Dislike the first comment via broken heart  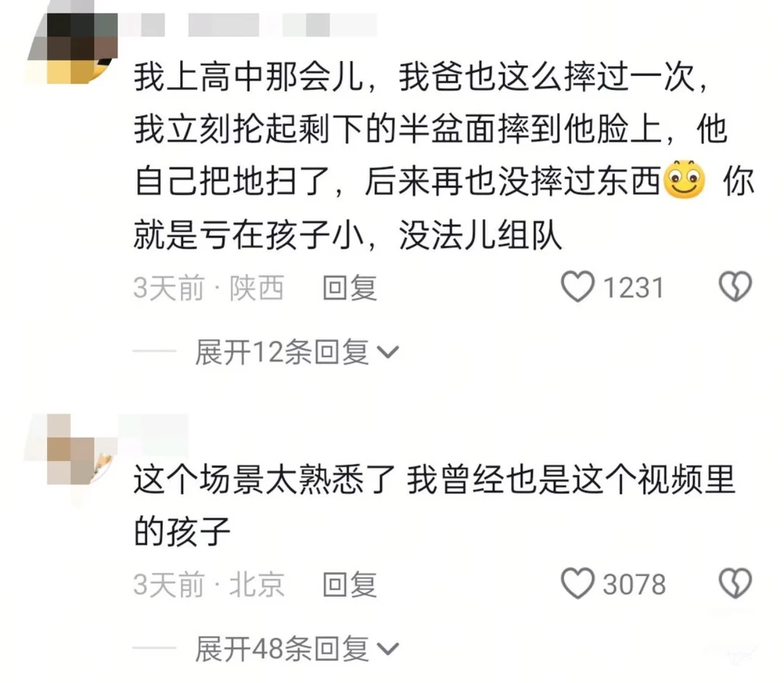735,287
